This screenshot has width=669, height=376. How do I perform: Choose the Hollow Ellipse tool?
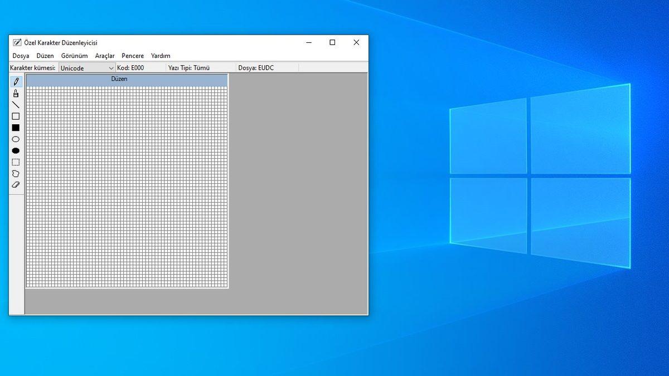click(x=16, y=139)
